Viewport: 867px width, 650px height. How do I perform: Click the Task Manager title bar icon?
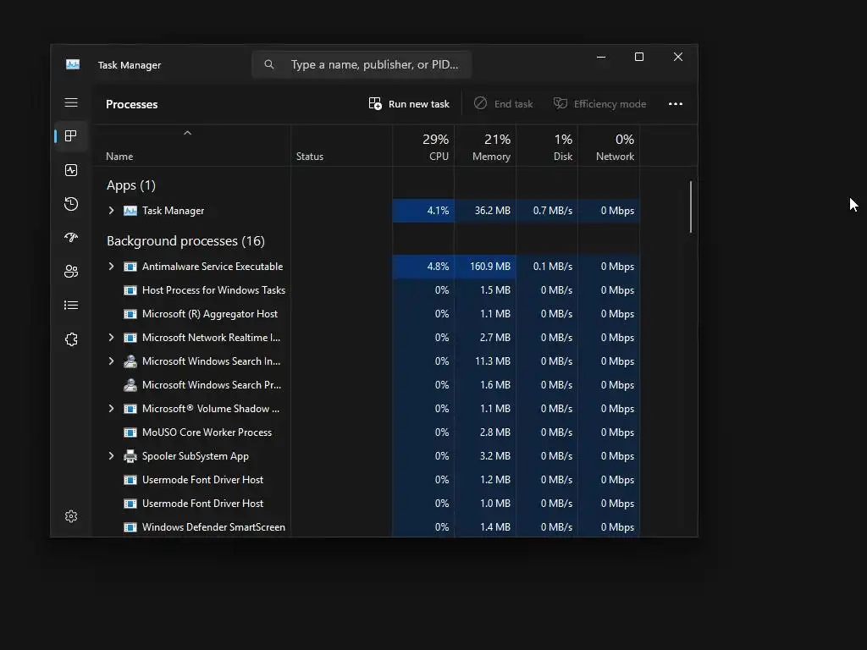tap(73, 64)
